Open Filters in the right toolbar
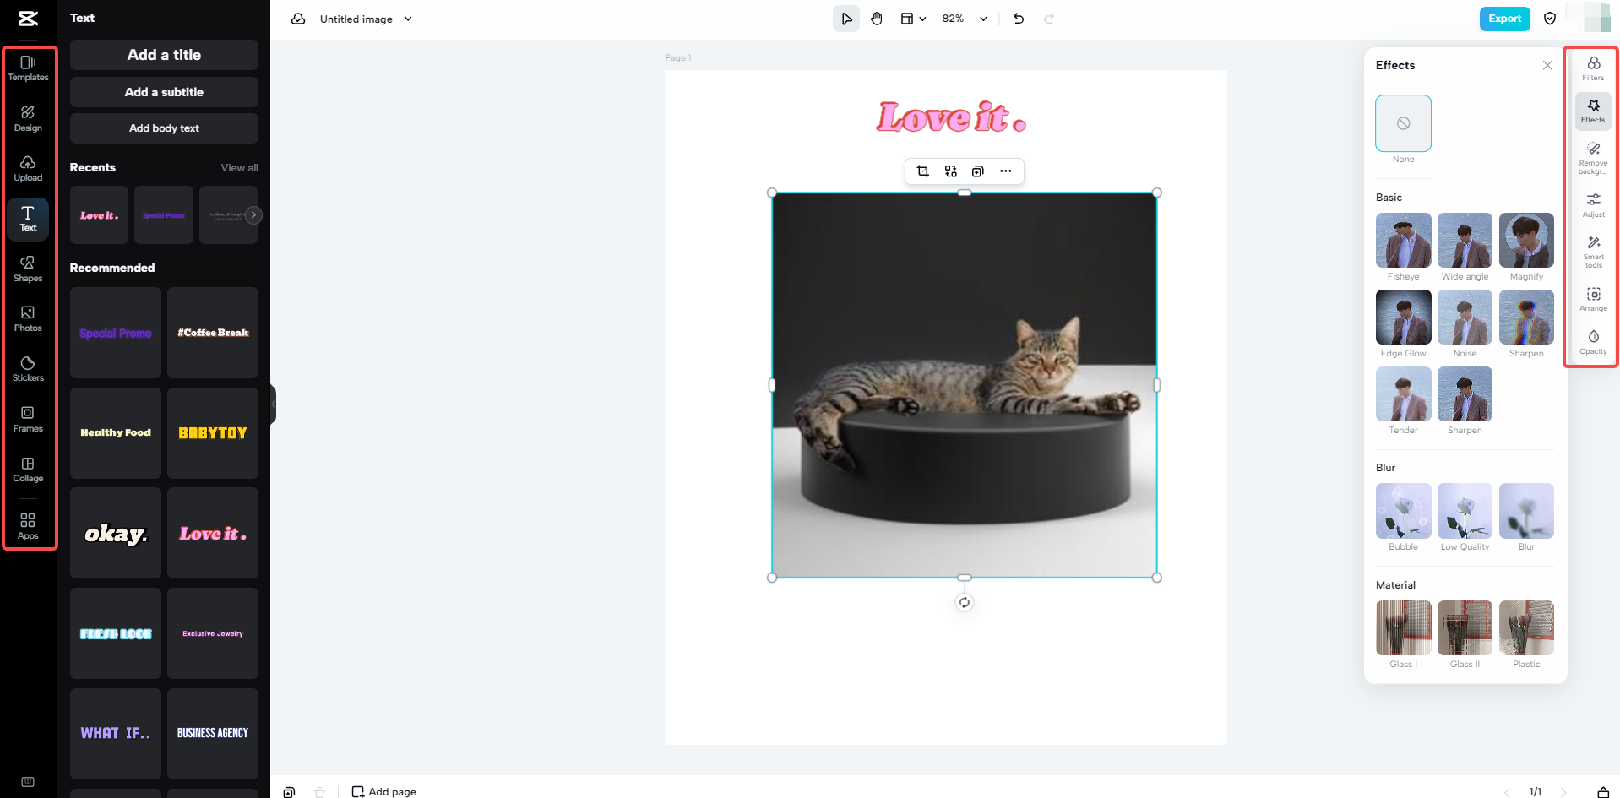The height and width of the screenshot is (798, 1620). 1593,69
